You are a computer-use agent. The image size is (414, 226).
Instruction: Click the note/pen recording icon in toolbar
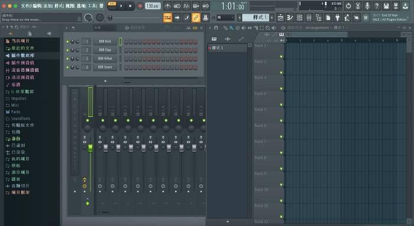[x=186, y=18]
